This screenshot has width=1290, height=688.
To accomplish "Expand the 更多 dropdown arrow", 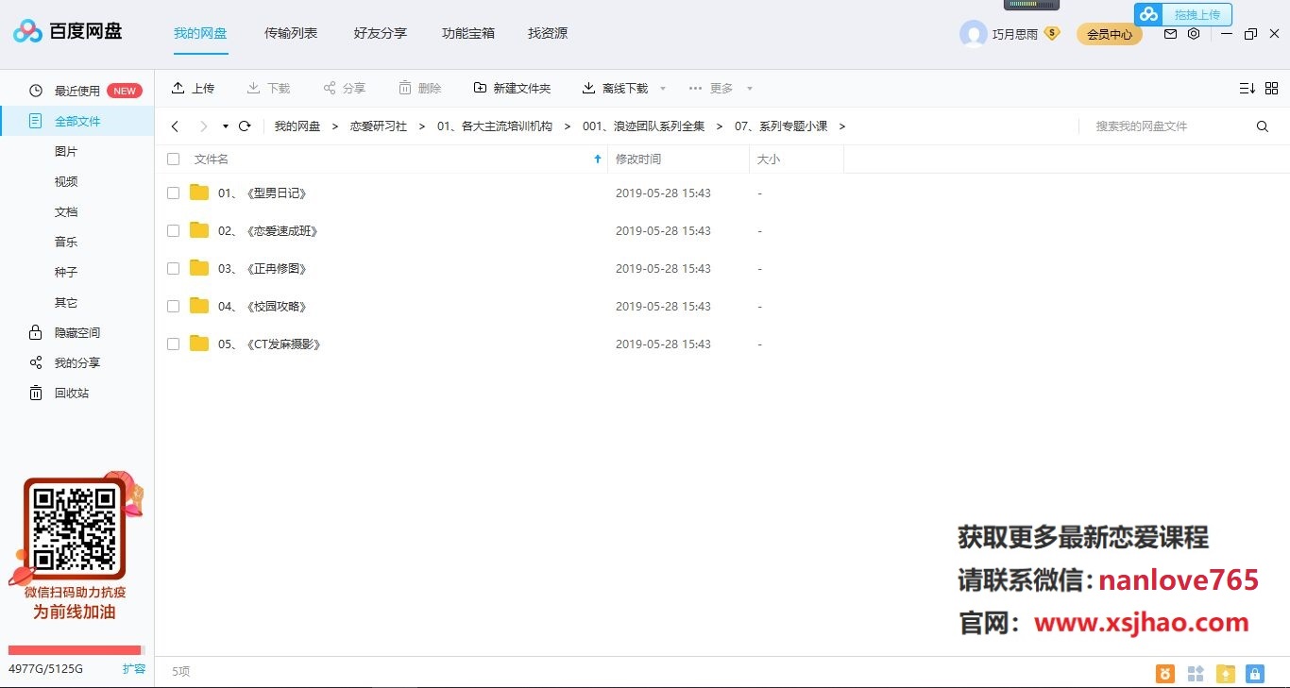I will click(x=750, y=89).
